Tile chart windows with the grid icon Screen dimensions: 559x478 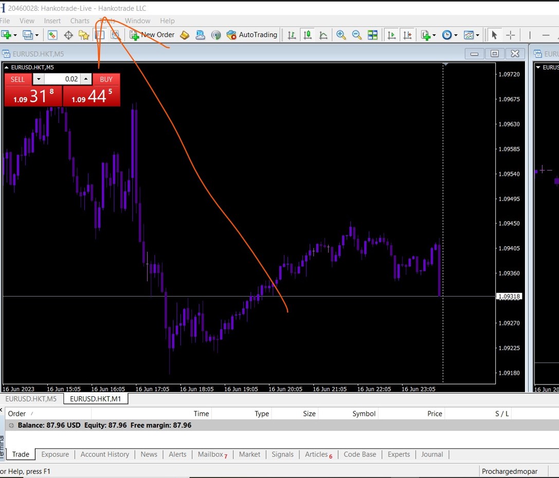tap(372, 35)
